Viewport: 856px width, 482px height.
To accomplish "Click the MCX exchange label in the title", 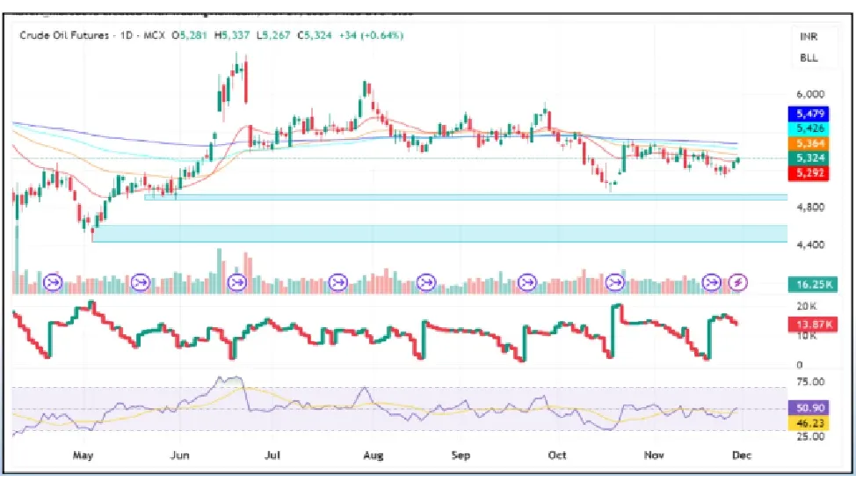I will (153, 35).
